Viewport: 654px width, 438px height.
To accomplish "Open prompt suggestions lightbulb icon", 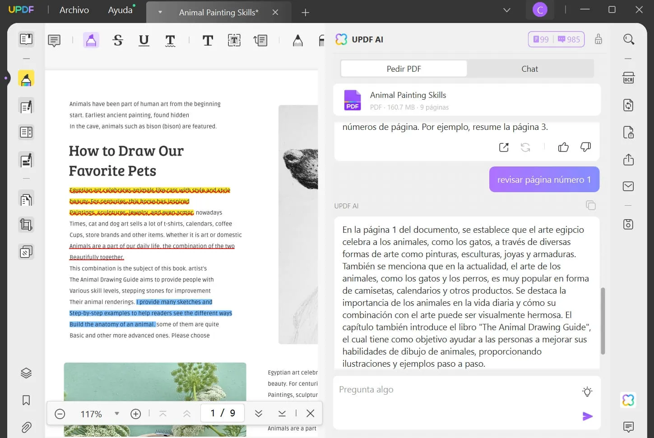I will coord(587,392).
